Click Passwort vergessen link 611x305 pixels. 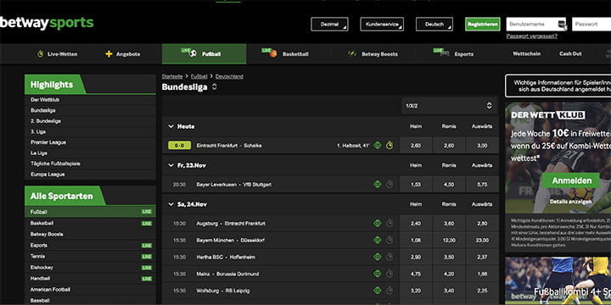coord(532,36)
